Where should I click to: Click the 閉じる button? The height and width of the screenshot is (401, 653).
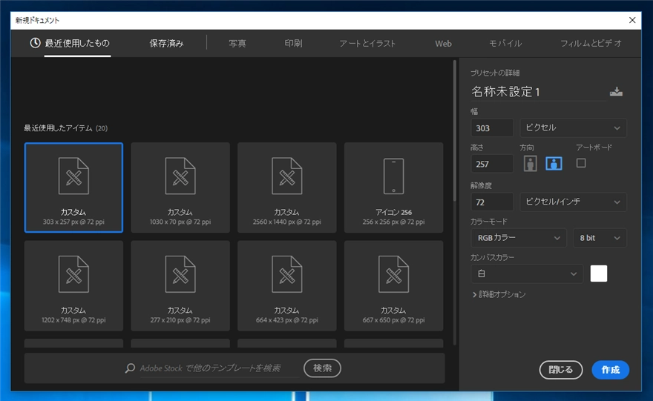[x=560, y=370]
